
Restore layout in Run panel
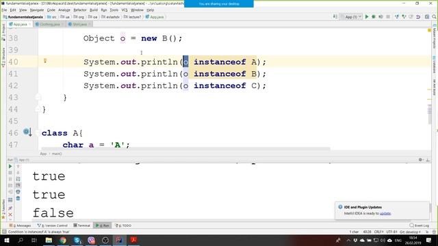(10, 200)
